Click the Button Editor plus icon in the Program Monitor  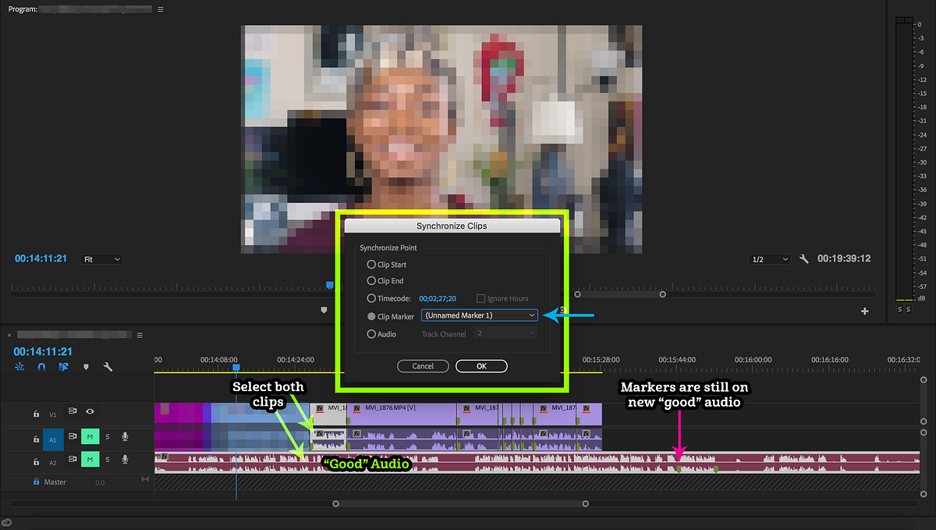click(x=864, y=311)
